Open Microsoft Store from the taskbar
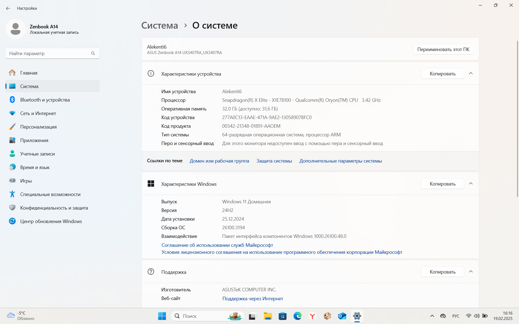Image resolution: width=519 pixels, height=324 pixels. 282,316
